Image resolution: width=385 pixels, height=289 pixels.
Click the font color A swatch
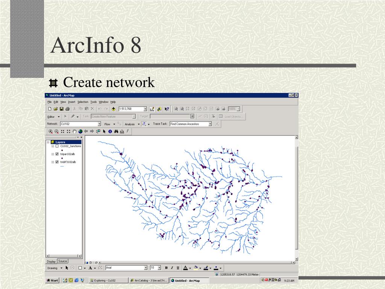(186, 268)
